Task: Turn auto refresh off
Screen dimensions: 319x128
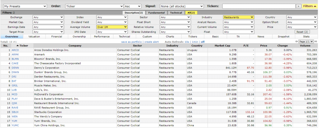Action: [202, 42]
